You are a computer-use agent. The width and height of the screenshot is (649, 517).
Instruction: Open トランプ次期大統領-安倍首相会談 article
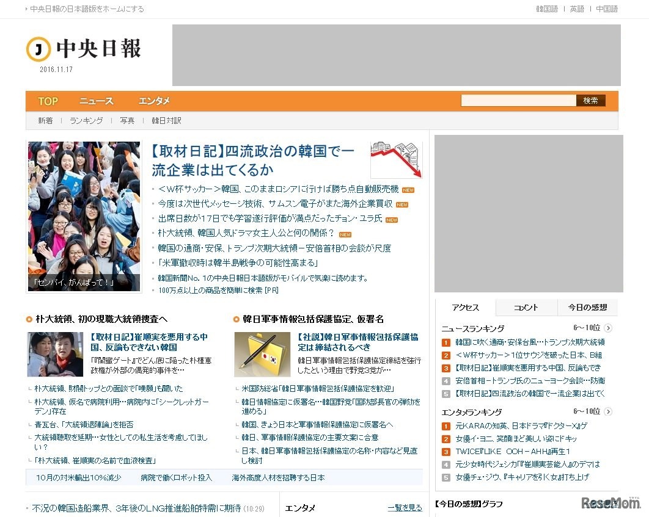274,248
